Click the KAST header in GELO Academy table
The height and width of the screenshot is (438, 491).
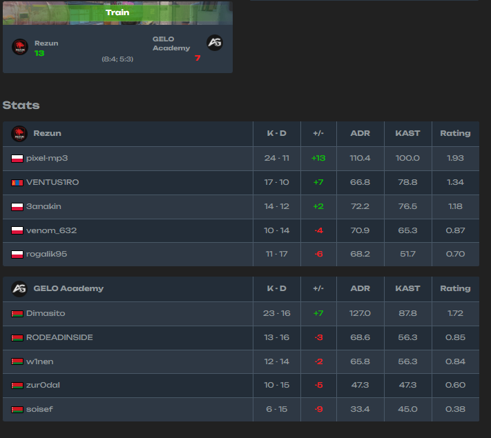click(x=407, y=288)
